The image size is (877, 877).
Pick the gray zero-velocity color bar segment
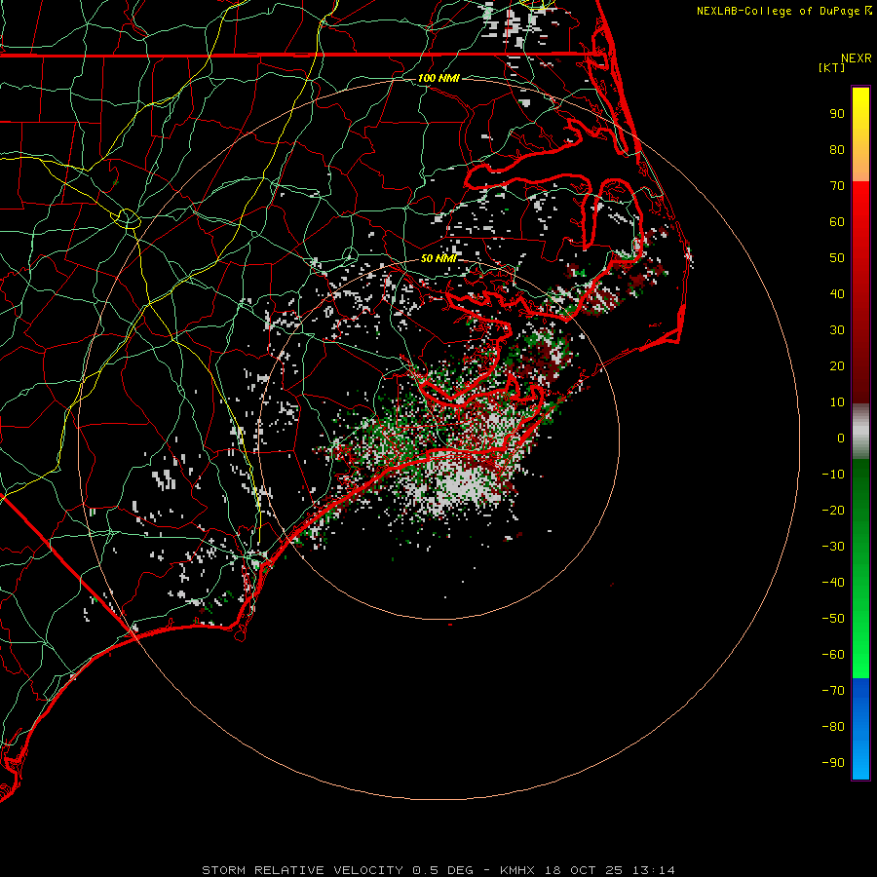(x=860, y=432)
